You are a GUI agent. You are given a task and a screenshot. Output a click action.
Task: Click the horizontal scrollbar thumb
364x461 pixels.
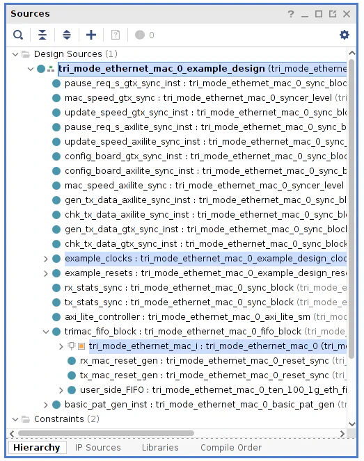click(106, 433)
